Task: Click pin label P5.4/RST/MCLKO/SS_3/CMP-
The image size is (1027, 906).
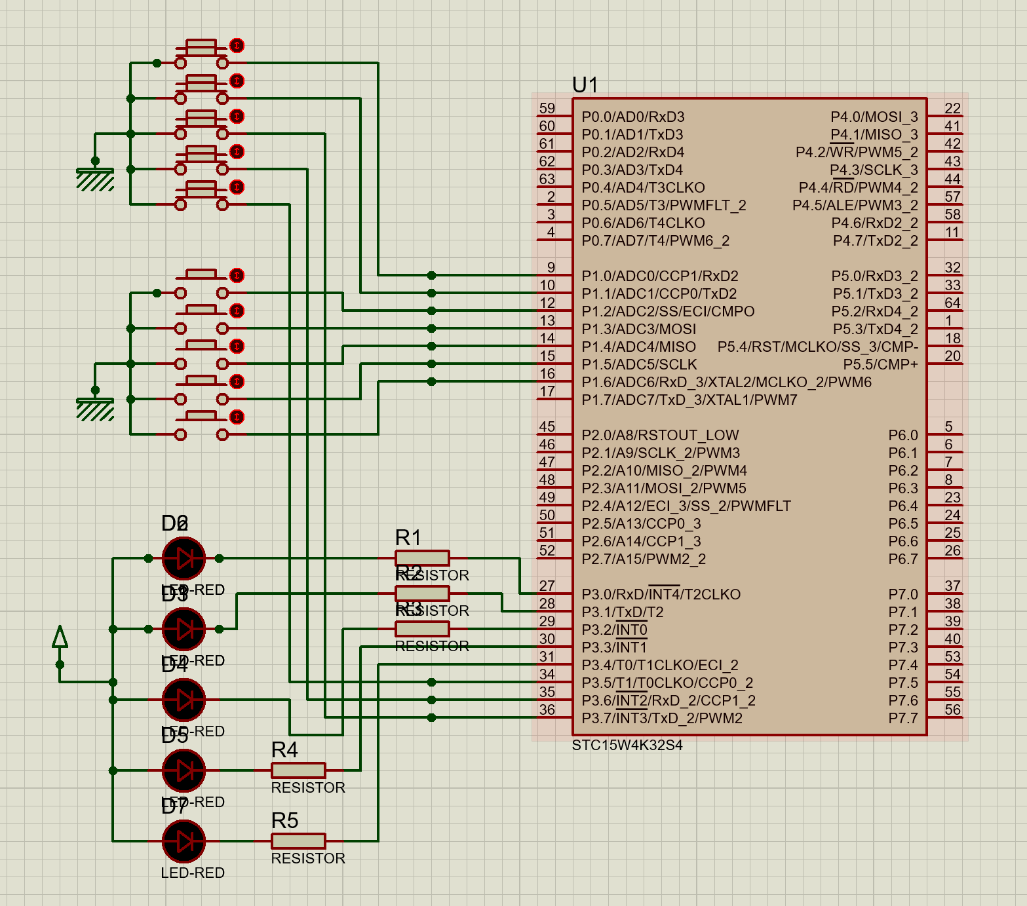Action: [x=818, y=347]
